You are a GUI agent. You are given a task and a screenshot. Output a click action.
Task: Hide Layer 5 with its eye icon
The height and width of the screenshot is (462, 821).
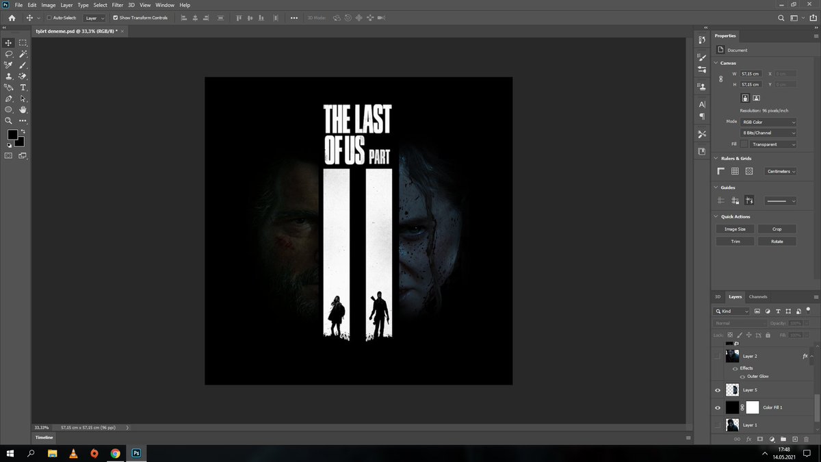(718, 390)
